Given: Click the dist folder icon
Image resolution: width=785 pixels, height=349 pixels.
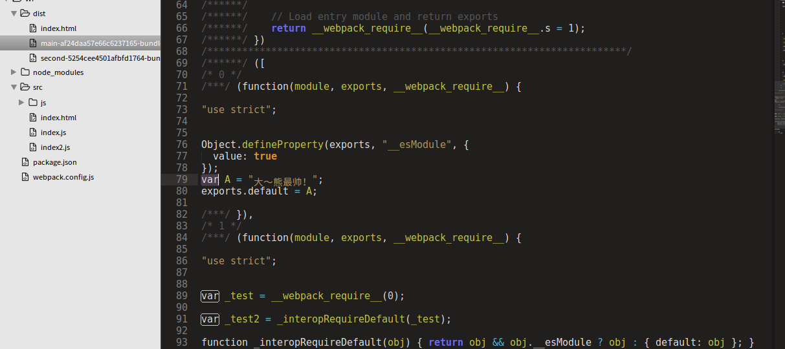Looking at the screenshot, I should tap(25, 14).
